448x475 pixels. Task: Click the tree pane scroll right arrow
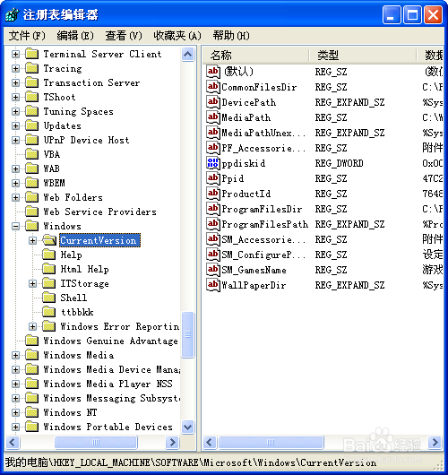coord(173,442)
